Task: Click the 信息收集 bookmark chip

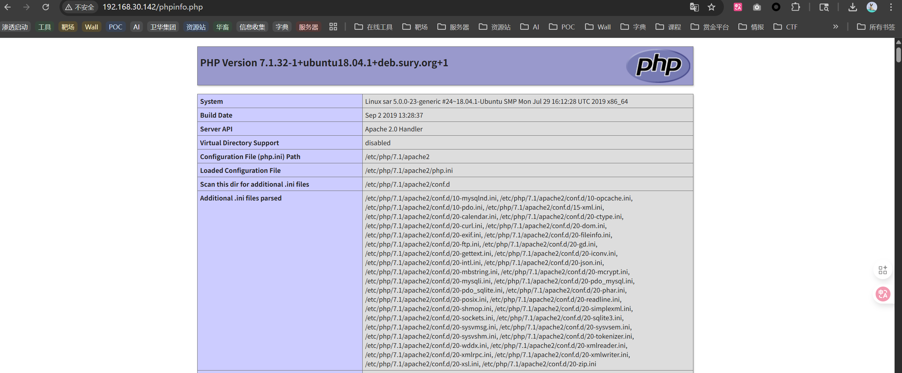Action: (x=252, y=27)
